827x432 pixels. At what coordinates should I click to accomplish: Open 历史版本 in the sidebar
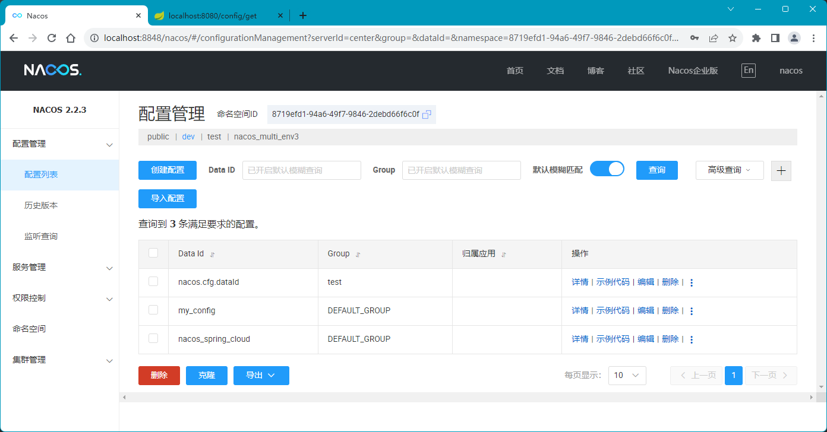point(59,206)
